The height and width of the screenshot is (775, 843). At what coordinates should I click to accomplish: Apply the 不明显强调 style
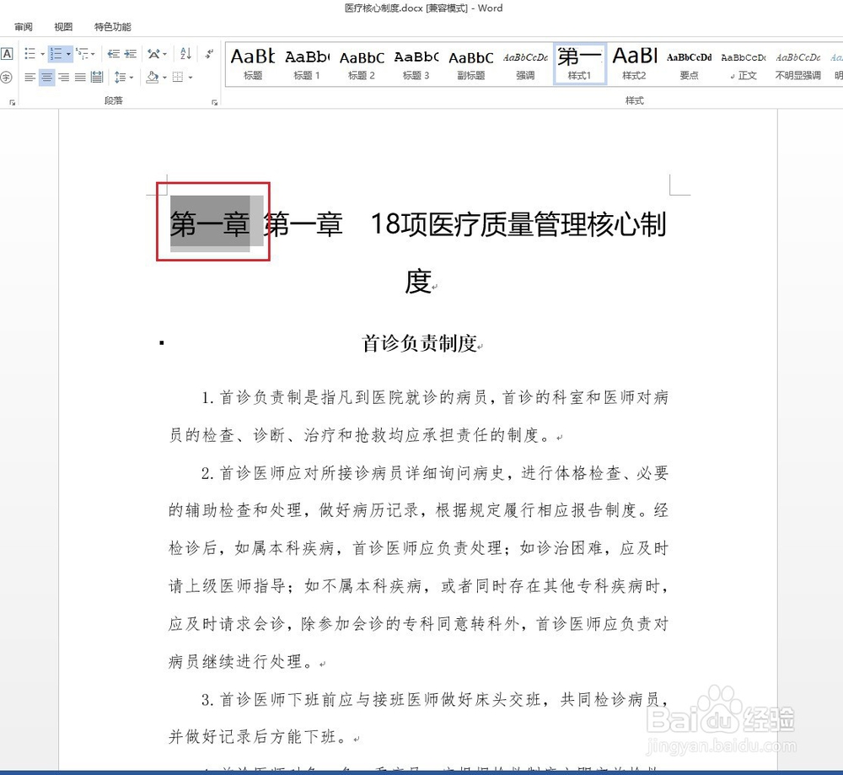[x=797, y=64]
